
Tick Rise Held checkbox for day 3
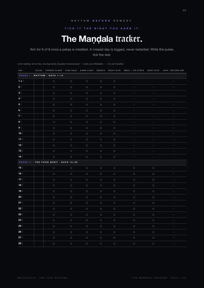pos(71,93)
